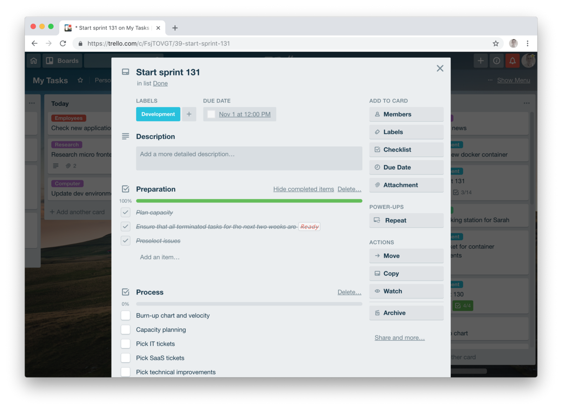Click the red Ready label text
Image resolution: width=562 pixels, height=410 pixels.
click(x=309, y=227)
